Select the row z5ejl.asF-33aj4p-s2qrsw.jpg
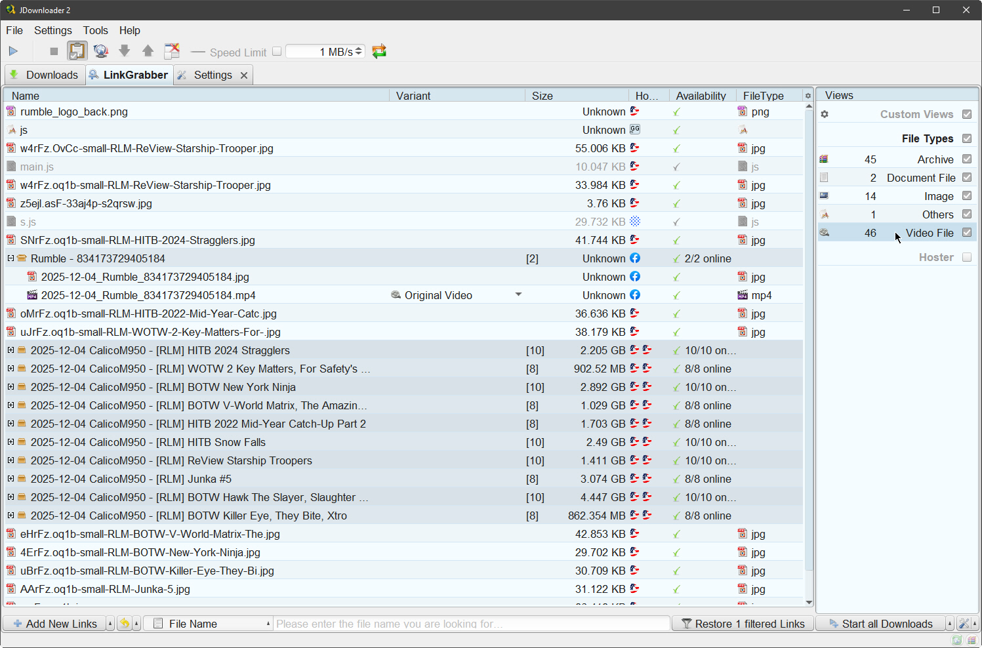Image resolution: width=982 pixels, height=648 pixels. coord(403,203)
